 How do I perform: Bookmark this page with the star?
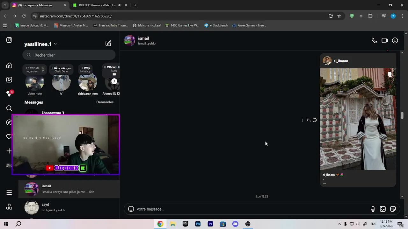[x=339, y=16]
